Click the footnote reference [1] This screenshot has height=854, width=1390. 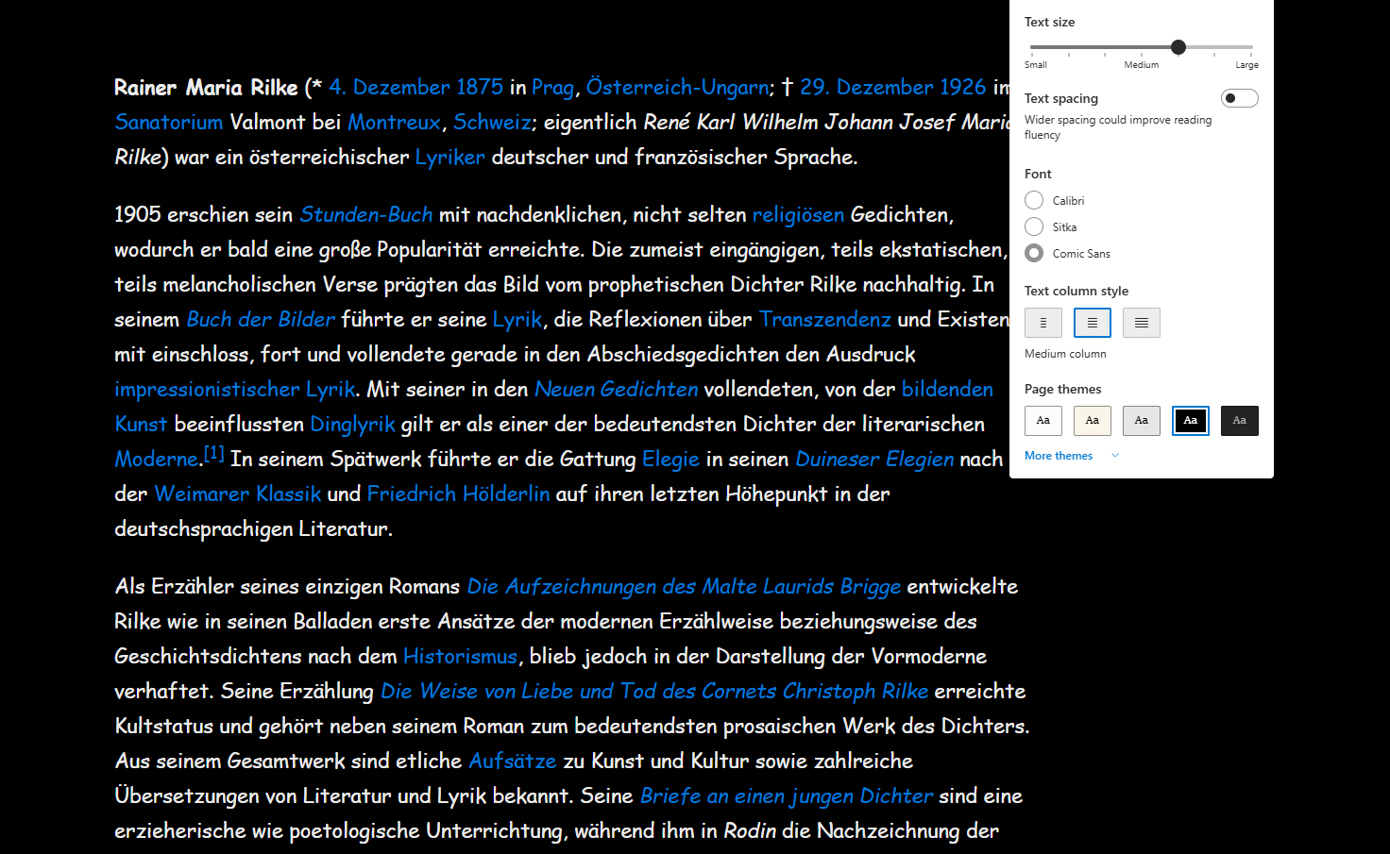pos(213,452)
